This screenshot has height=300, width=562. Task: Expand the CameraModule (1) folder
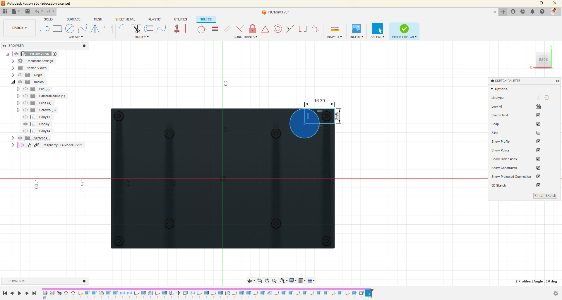click(18, 96)
